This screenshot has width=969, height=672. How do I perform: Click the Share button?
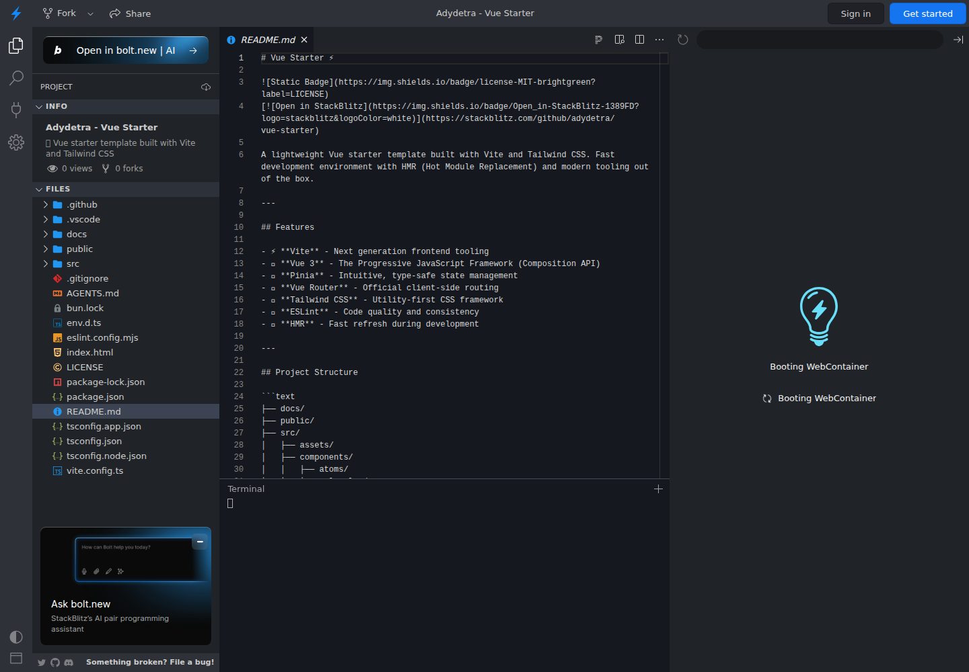point(131,13)
